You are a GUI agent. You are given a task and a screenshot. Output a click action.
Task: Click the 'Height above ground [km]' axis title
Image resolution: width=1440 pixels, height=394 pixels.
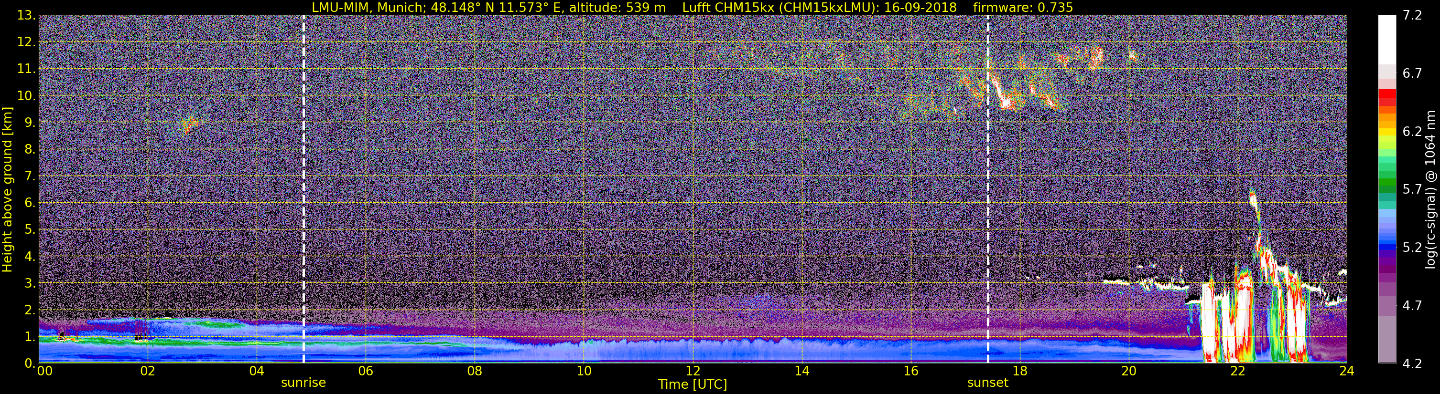(x=7, y=190)
